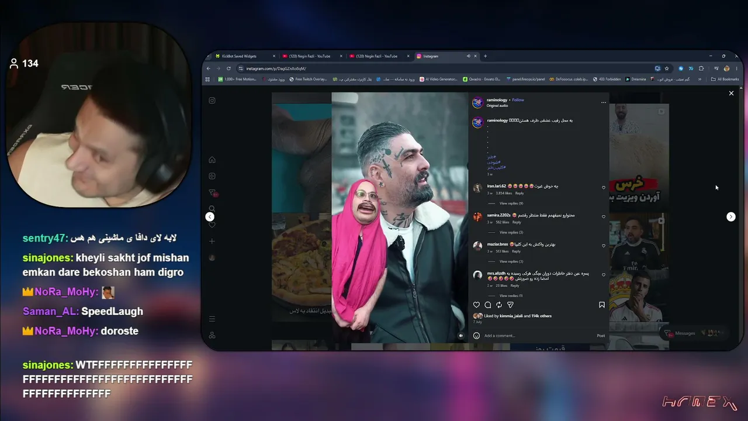Screen dimensions: 748x421
Task: Open kimmia_jalali profile from Liked by
Action: pyautogui.click(x=511, y=316)
